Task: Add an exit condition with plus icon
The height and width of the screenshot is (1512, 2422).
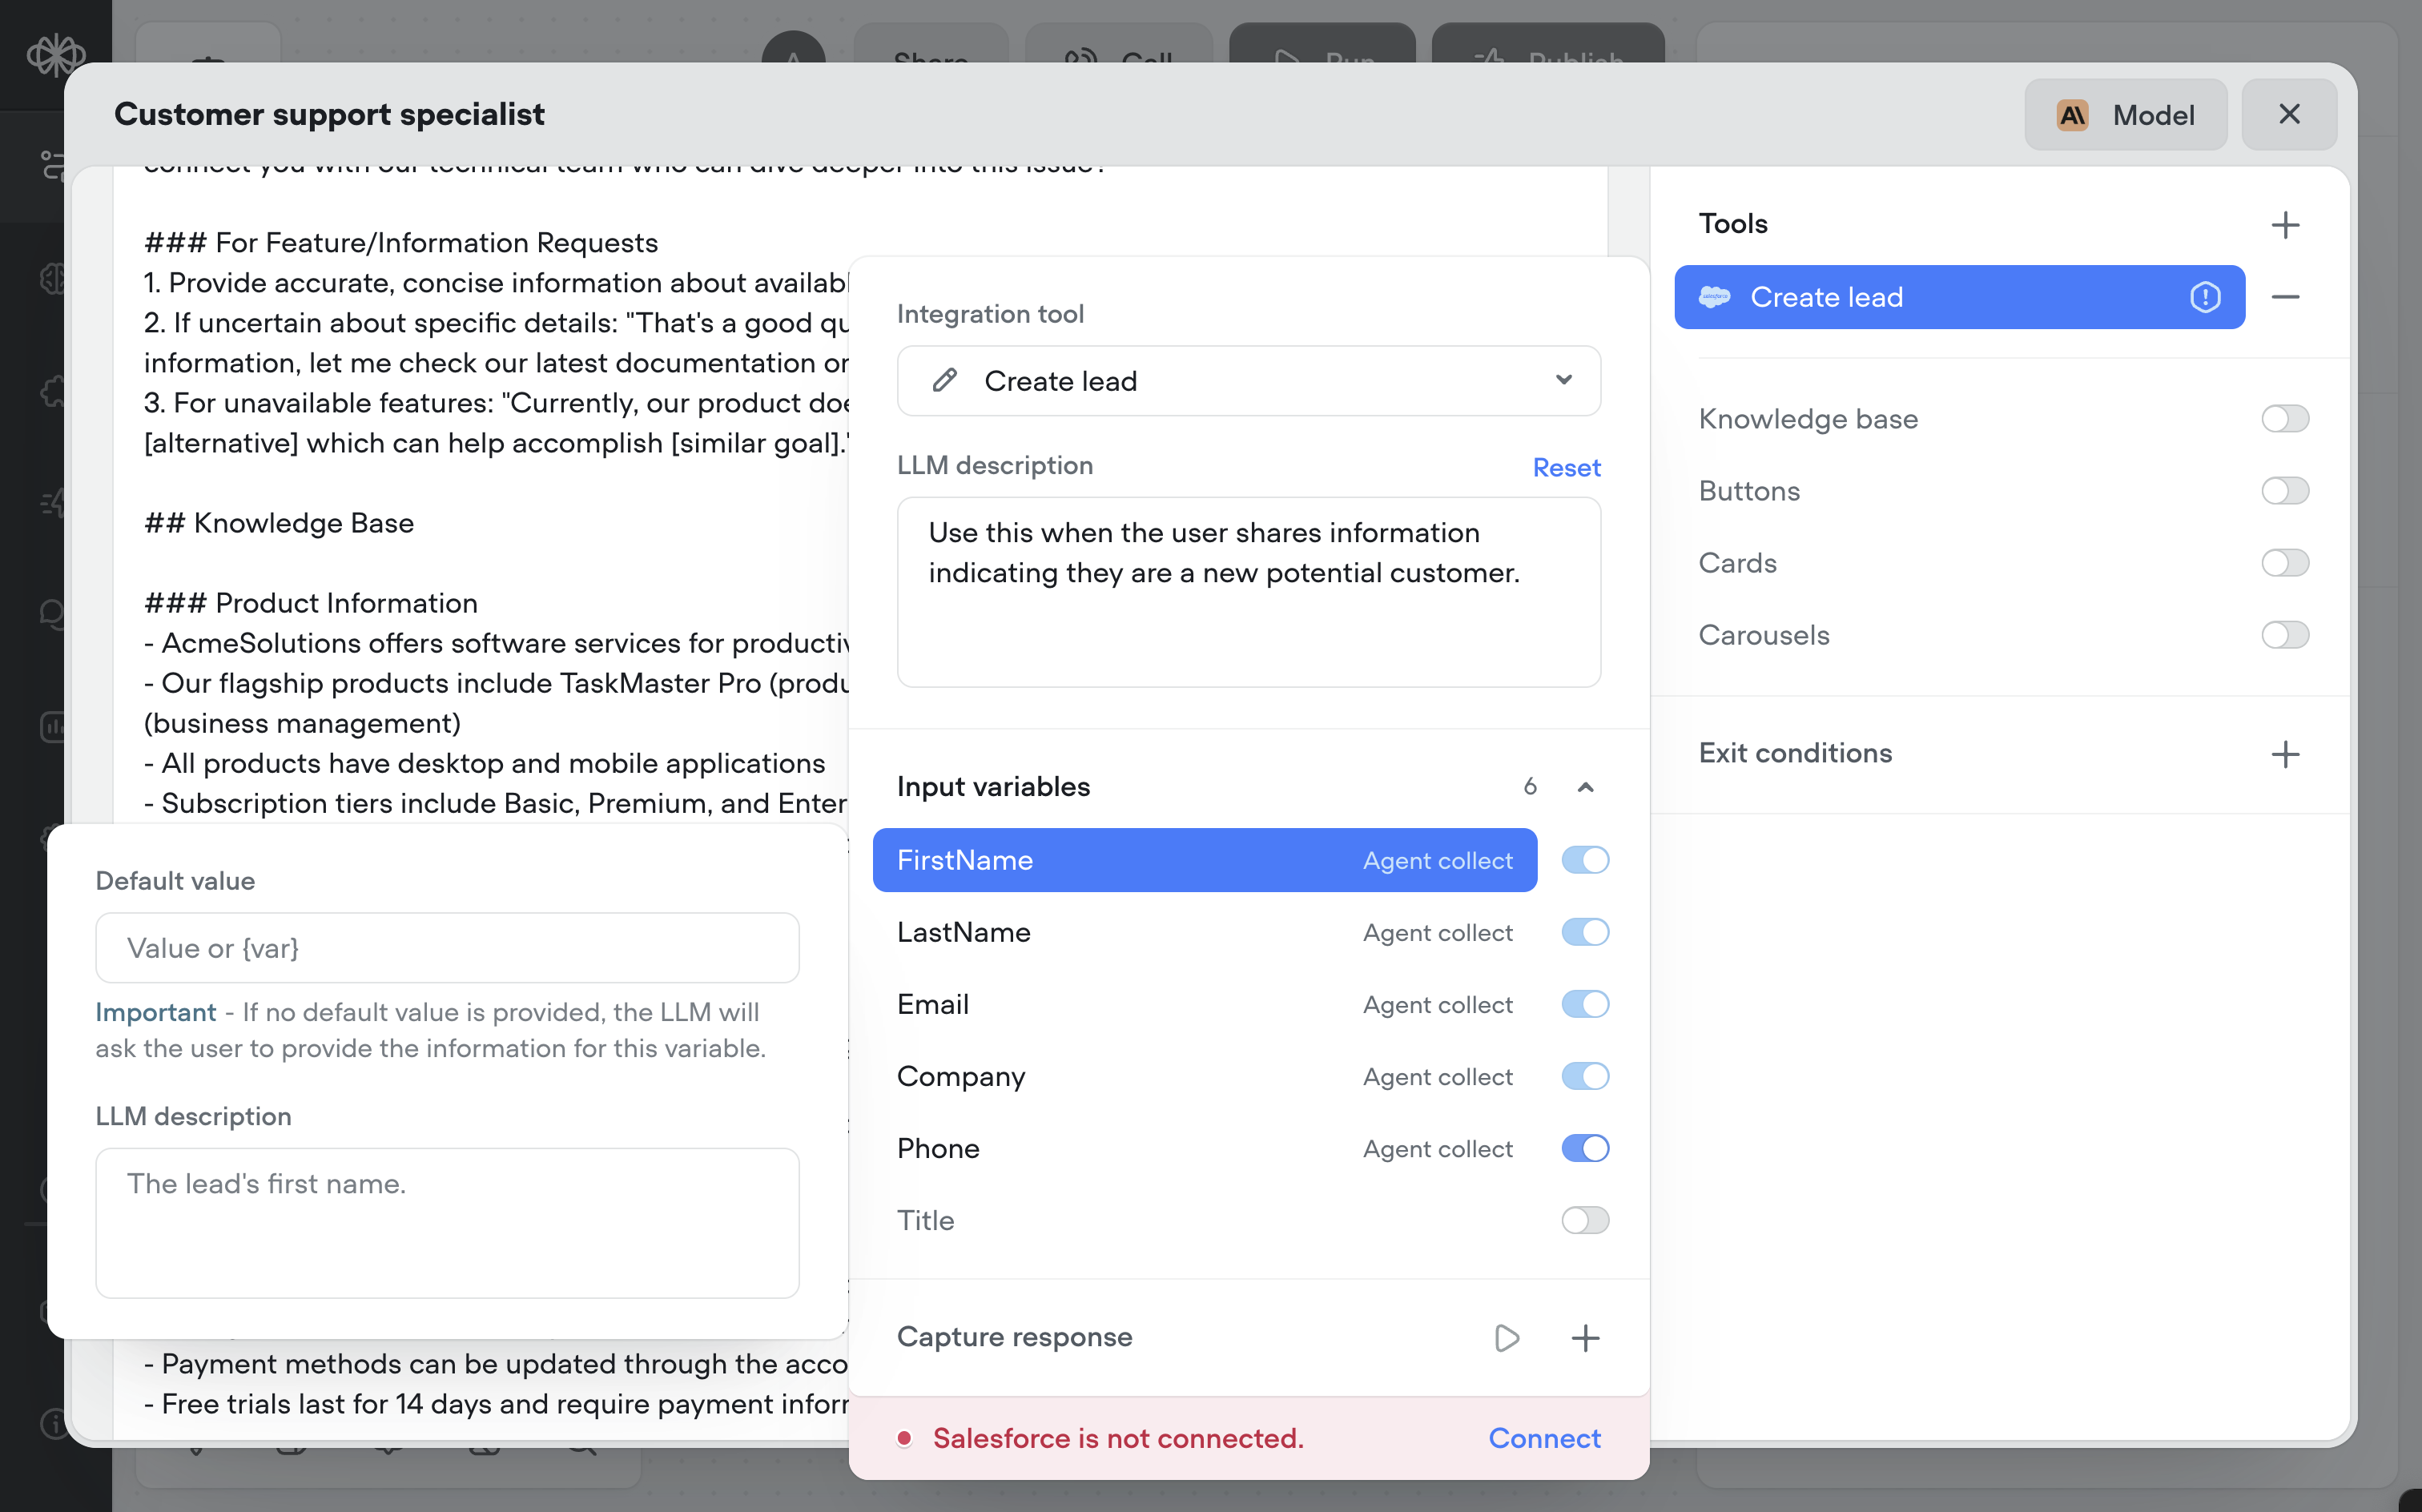Action: 2285,753
